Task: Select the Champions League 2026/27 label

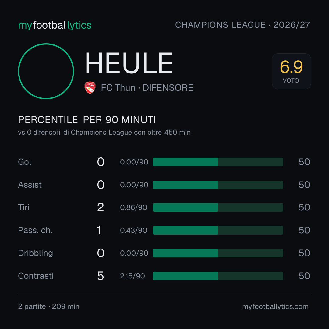Action: pos(242,25)
